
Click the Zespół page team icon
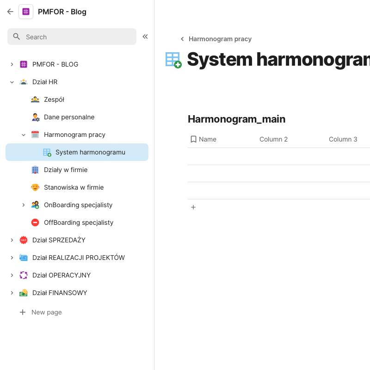[x=35, y=99]
